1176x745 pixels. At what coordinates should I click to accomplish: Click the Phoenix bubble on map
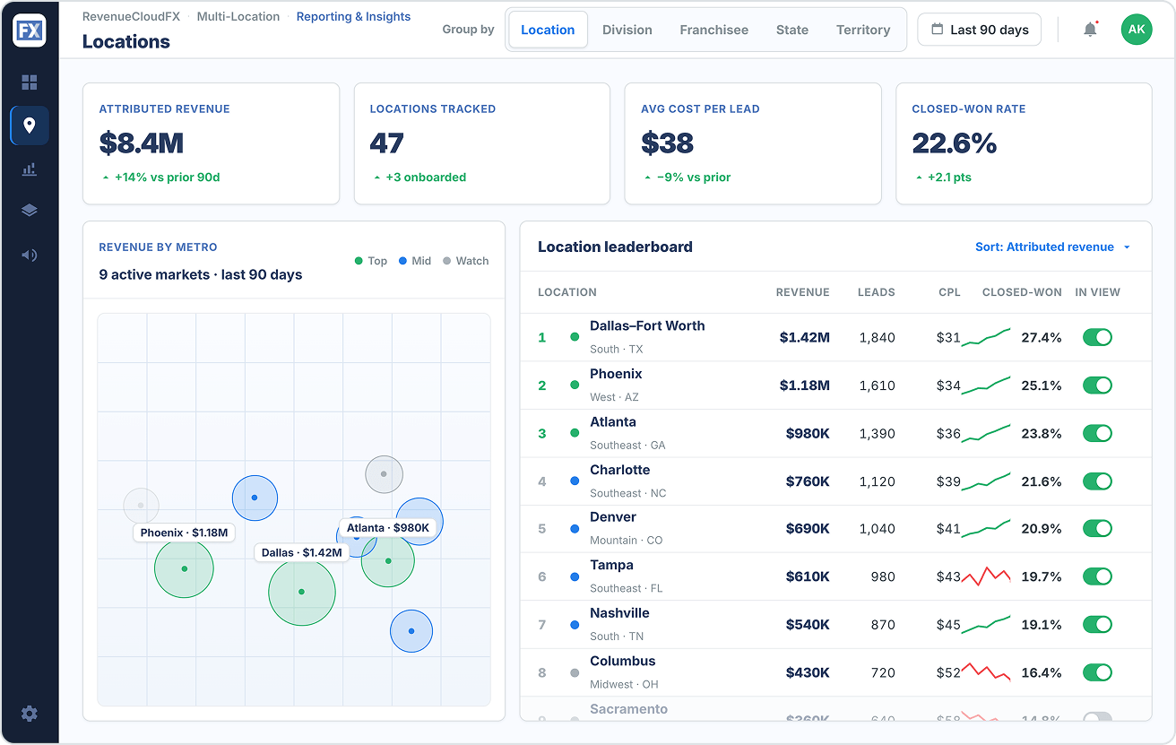coord(184,568)
